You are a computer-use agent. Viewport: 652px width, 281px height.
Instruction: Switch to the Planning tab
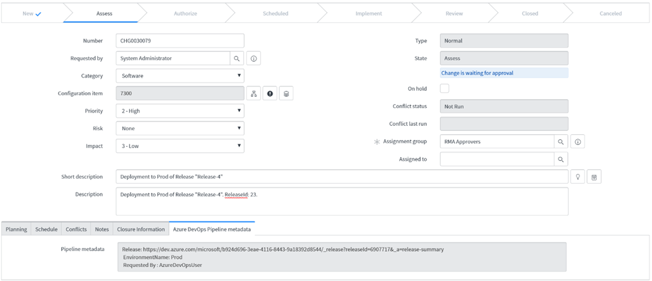click(16, 229)
